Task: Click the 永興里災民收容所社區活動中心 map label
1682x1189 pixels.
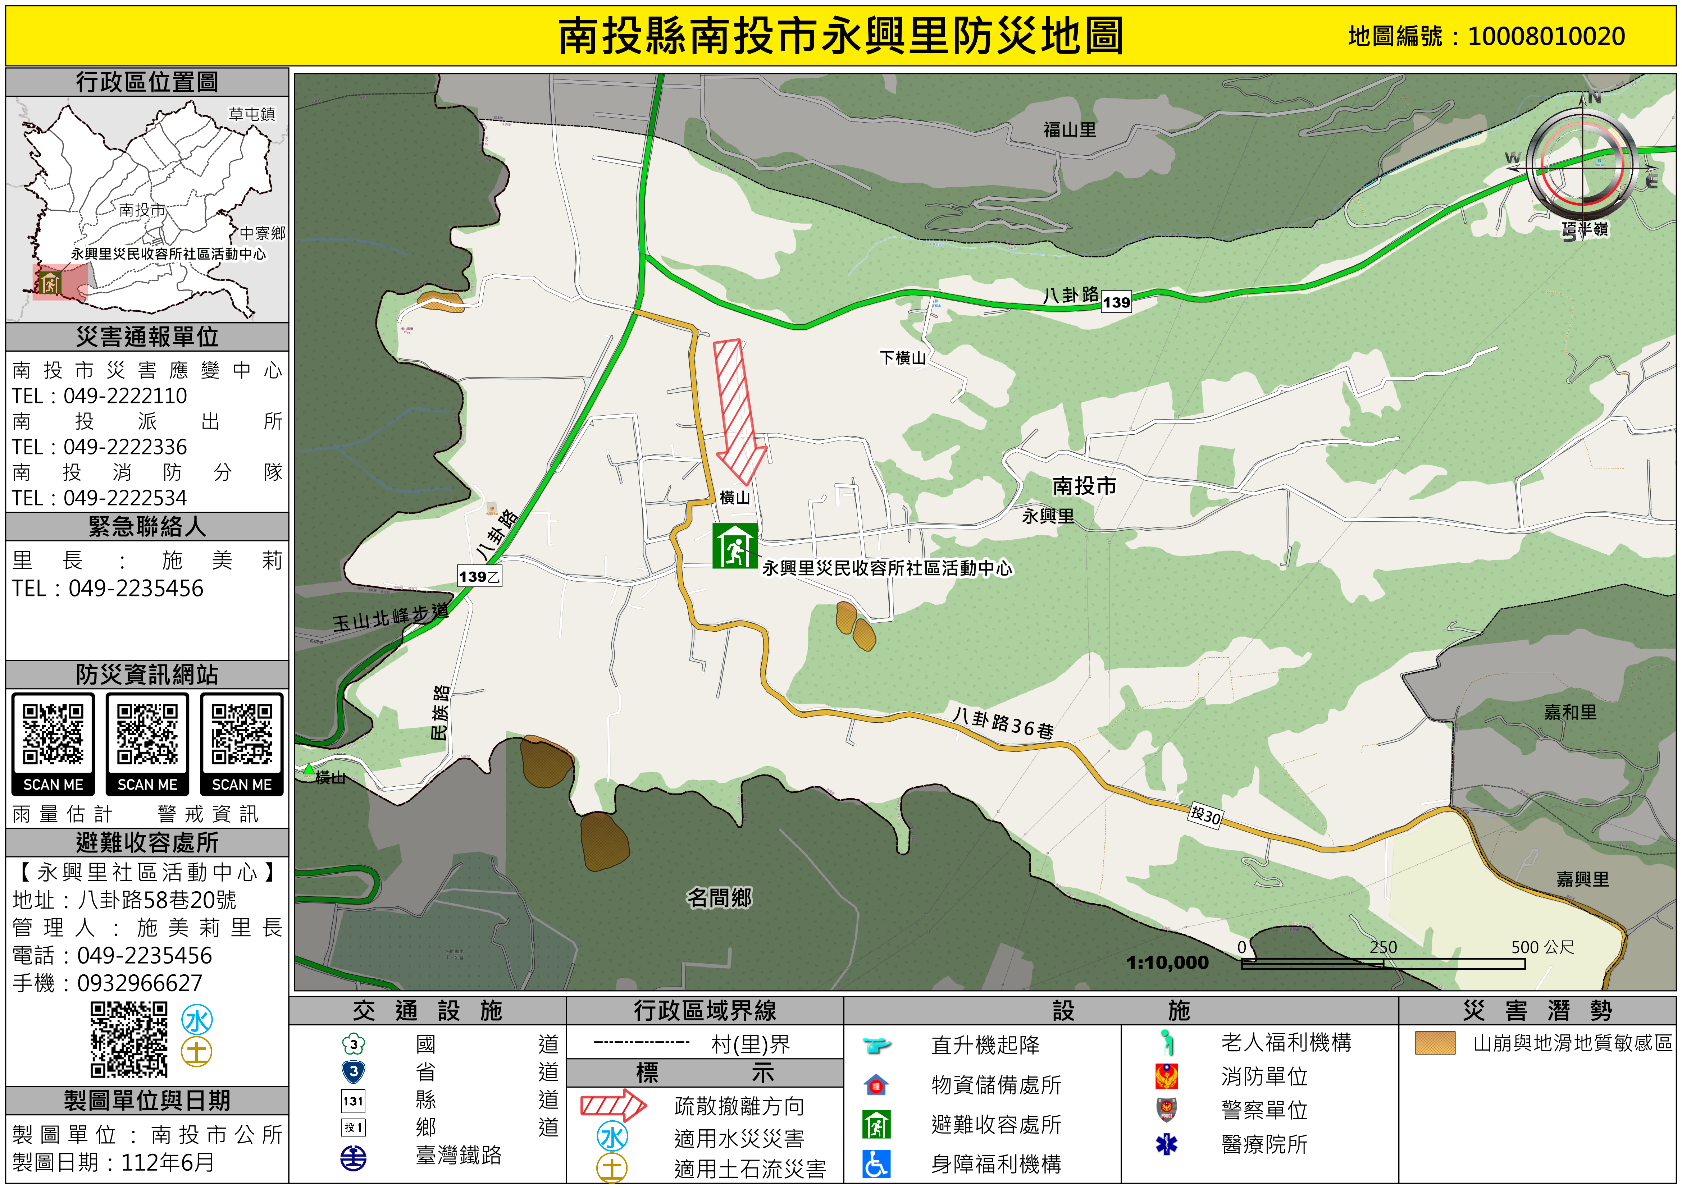Action: coord(886,568)
